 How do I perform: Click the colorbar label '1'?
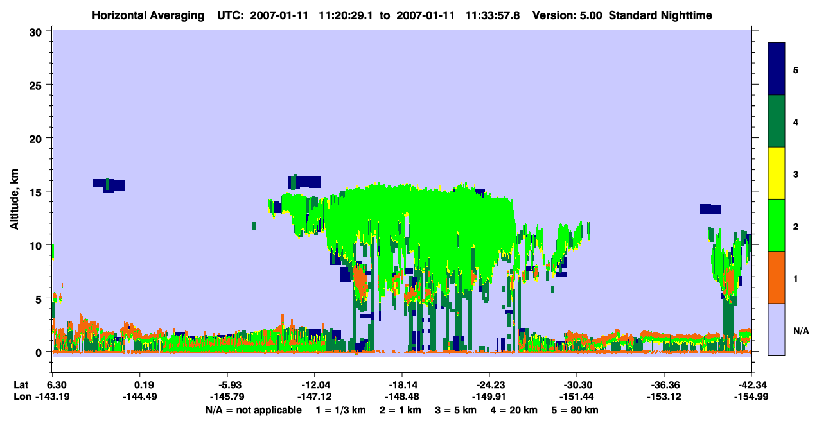pyautogui.click(x=796, y=278)
